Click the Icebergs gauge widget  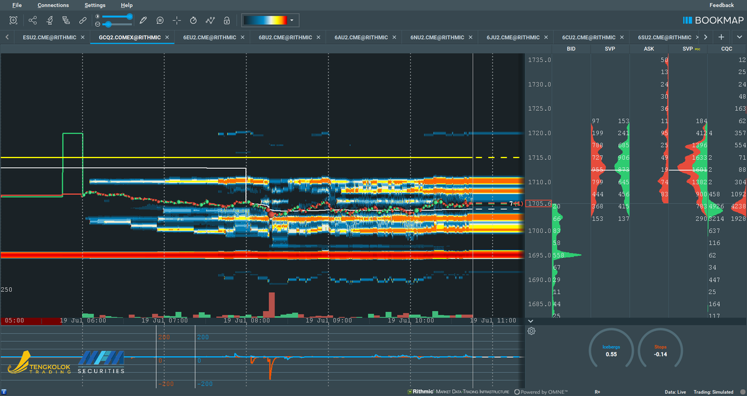point(611,350)
